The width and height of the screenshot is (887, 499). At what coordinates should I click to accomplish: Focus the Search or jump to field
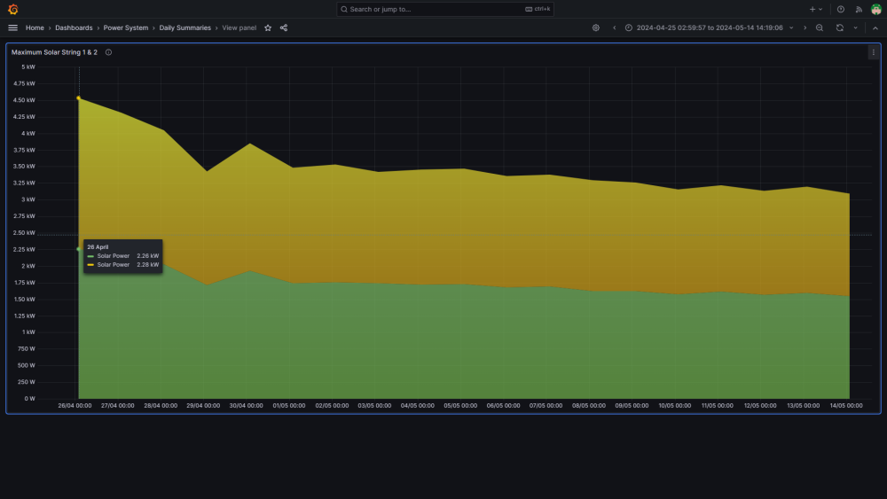coord(444,9)
